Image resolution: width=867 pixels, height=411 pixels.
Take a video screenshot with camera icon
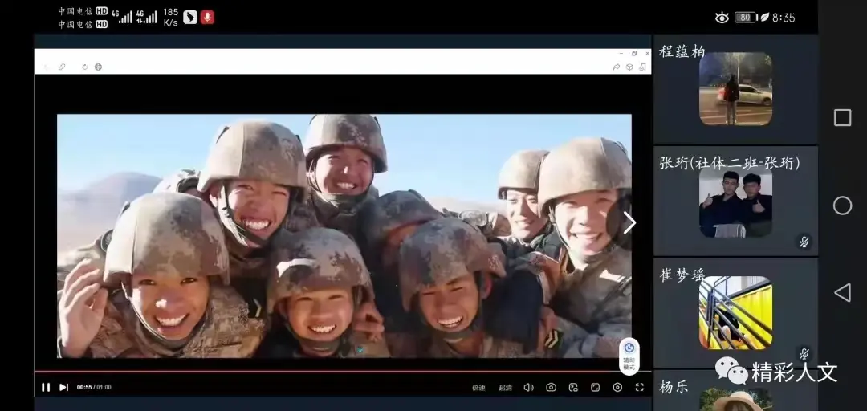coord(551,387)
